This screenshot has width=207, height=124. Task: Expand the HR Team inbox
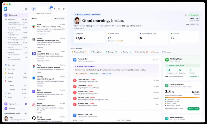[6, 53]
